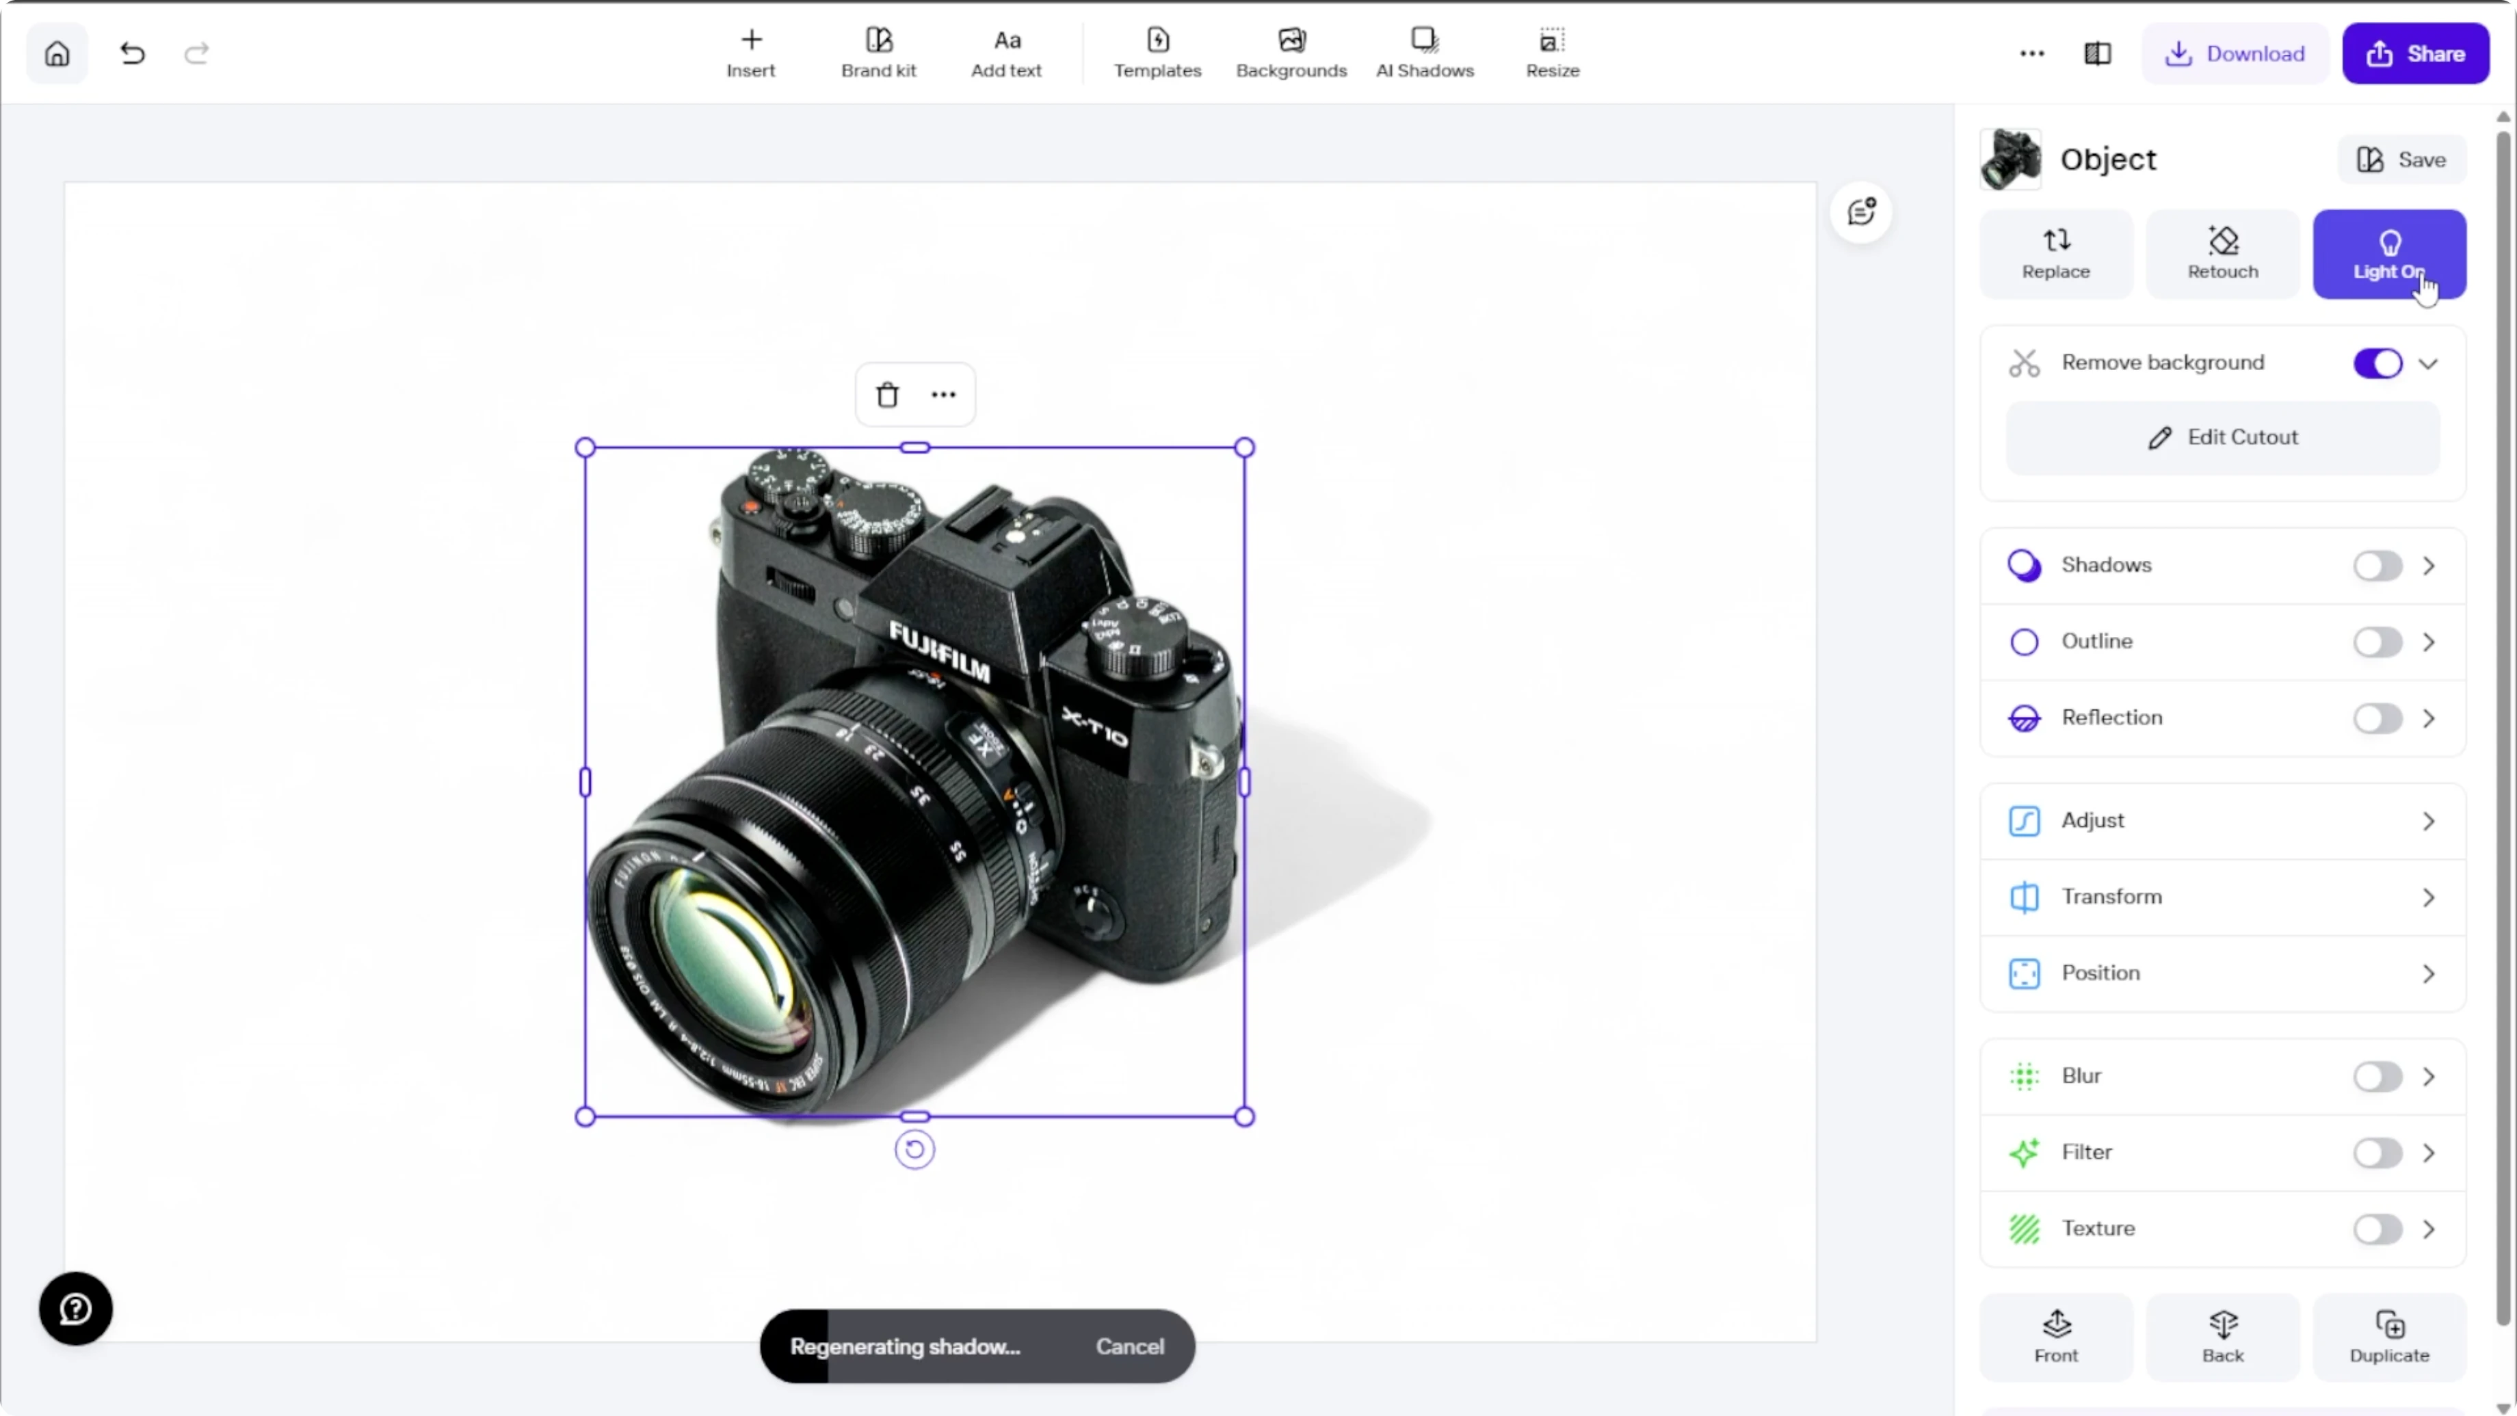Image resolution: width=2517 pixels, height=1416 pixels.
Task: Open Brand kit from the top toolbar
Action: click(878, 54)
